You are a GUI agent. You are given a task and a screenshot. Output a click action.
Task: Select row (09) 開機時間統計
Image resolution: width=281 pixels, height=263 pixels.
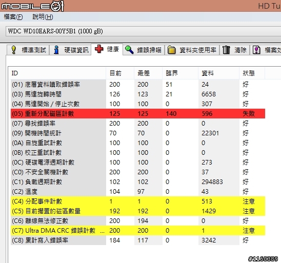pos(138,133)
